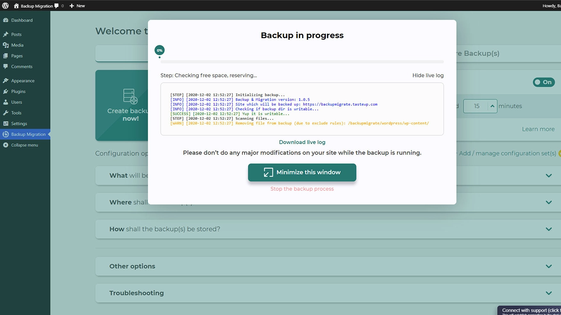Click the Tools wrench icon
The height and width of the screenshot is (315, 561).
6,113
